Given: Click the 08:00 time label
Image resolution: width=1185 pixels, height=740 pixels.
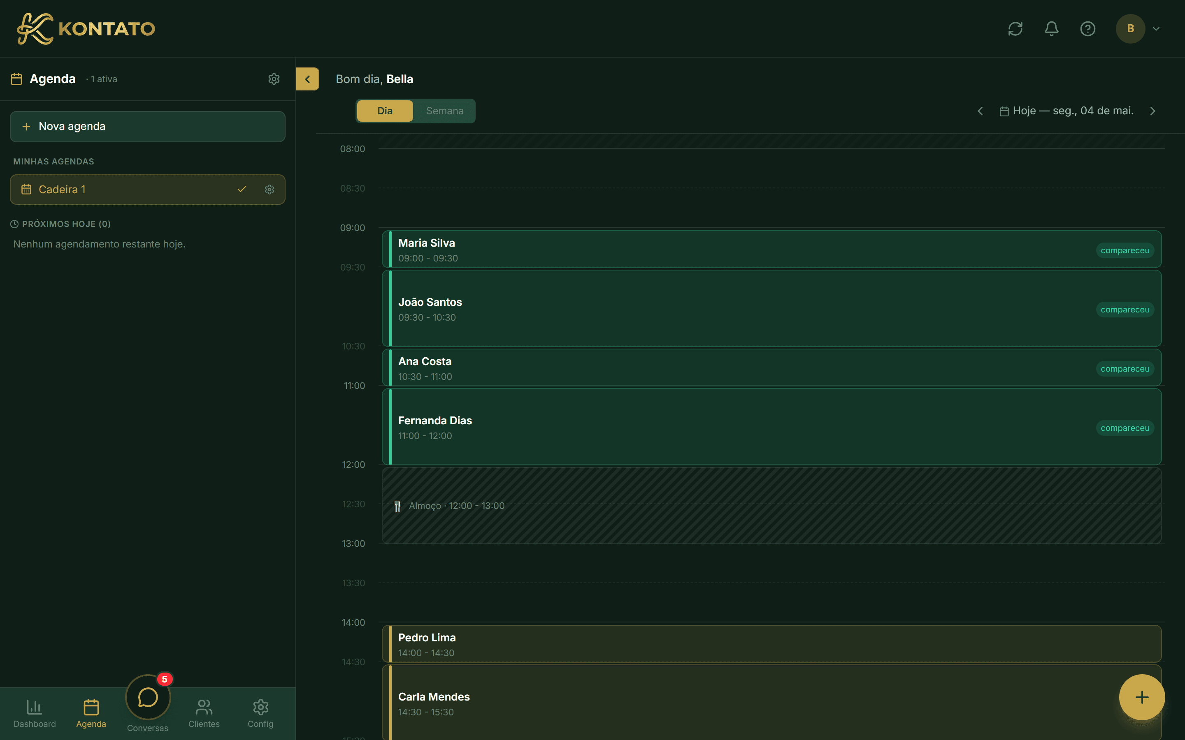Looking at the screenshot, I should tap(353, 149).
